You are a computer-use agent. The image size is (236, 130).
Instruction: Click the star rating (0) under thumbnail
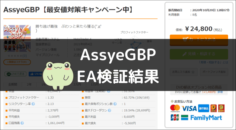tap(17, 56)
